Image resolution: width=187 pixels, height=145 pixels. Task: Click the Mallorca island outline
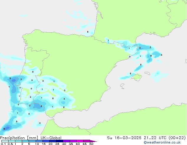pyautogui.click(x=137, y=77)
